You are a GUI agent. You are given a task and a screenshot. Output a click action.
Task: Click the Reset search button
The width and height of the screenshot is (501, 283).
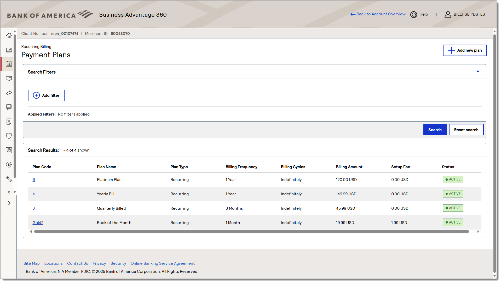coord(466,130)
